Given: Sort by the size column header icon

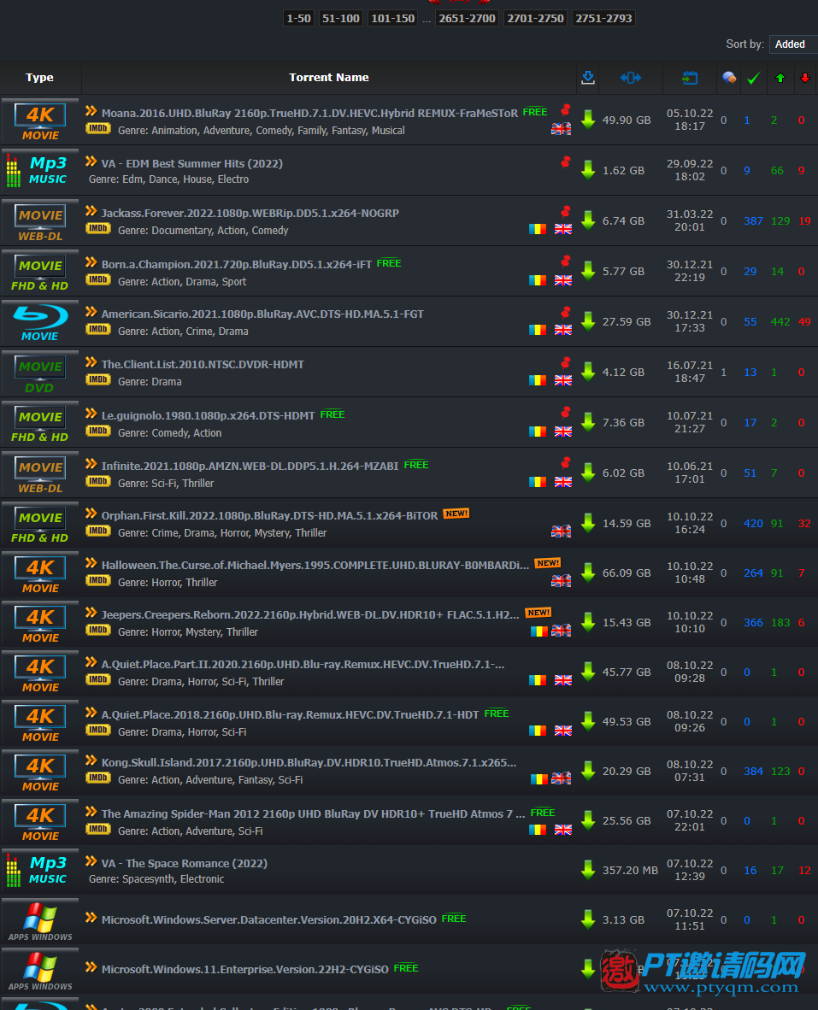Looking at the screenshot, I should (631, 77).
